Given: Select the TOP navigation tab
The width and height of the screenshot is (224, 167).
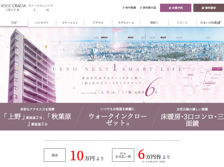Looking at the screenshot, I should pyautogui.click(x=14, y=23).
